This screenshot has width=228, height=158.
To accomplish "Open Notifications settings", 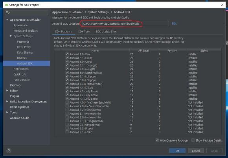I will (x=21, y=69).
